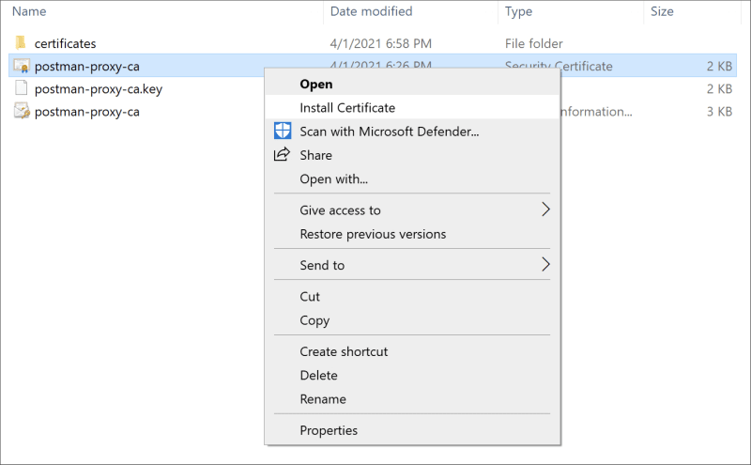Click the Type column header
The width and height of the screenshot is (751, 465).
[x=518, y=11]
